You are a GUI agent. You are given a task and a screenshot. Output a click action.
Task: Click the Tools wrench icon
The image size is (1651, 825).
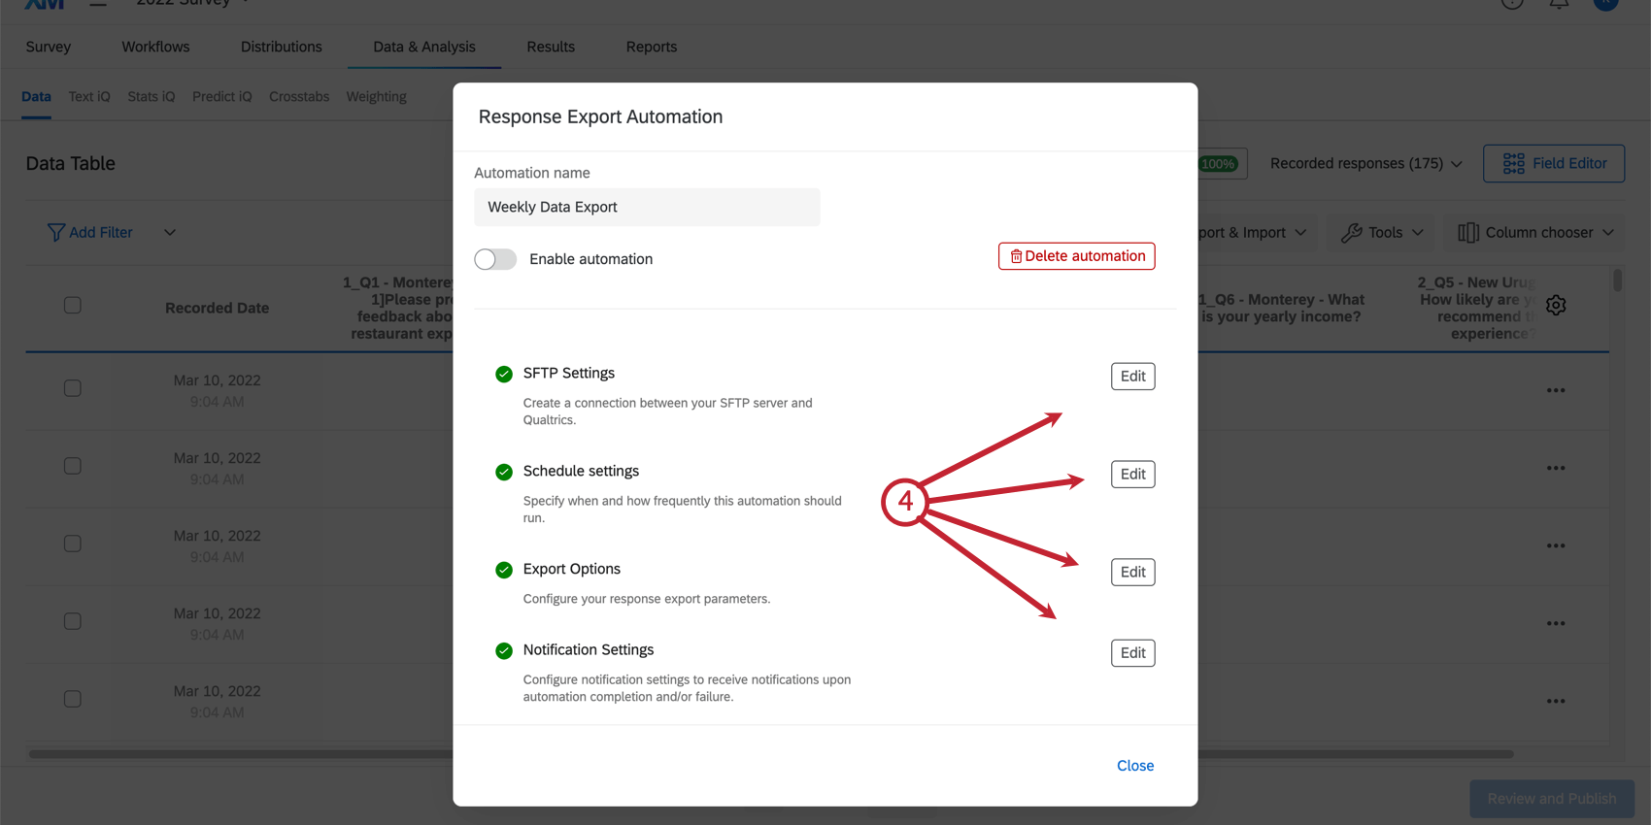1355,232
